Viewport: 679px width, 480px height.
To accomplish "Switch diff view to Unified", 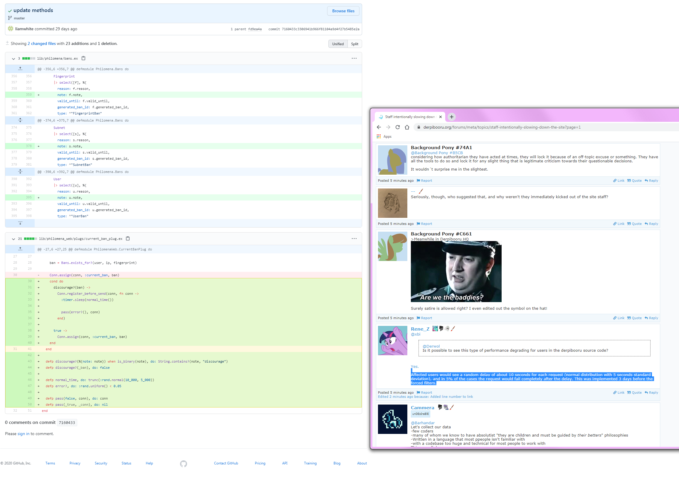I will coord(338,44).
